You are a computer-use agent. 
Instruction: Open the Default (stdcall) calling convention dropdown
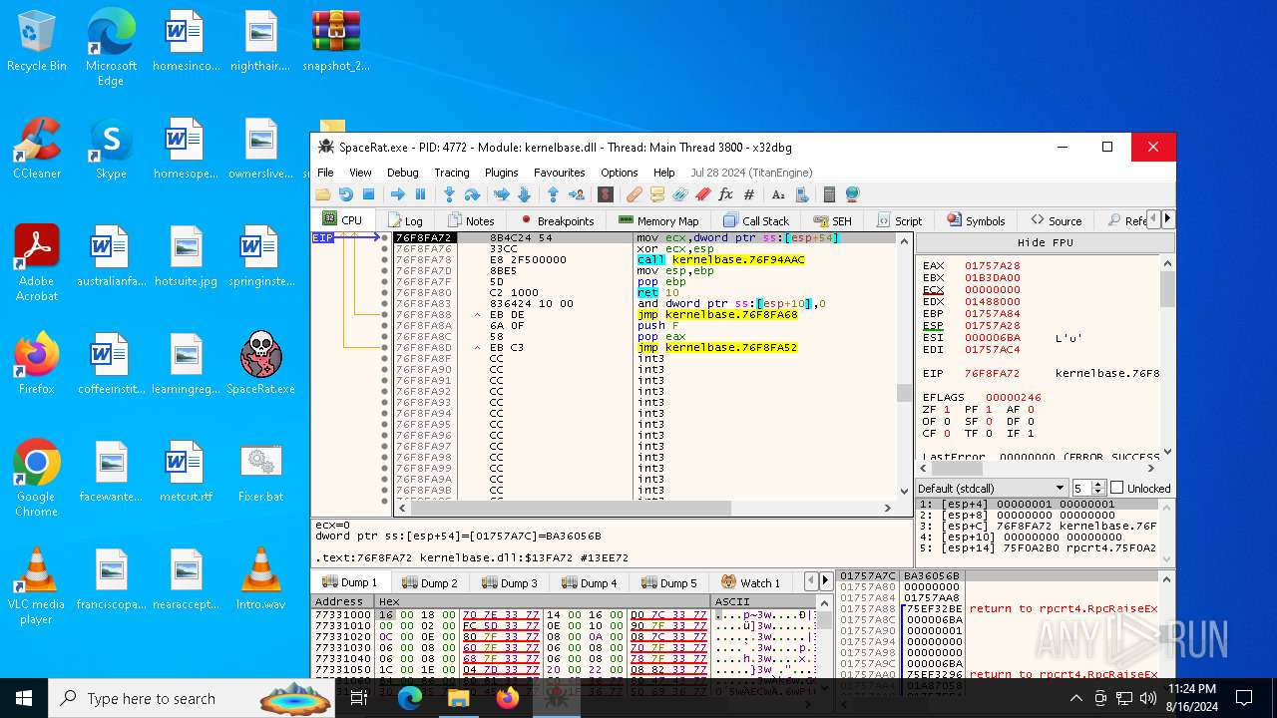(x=992, y=488)
